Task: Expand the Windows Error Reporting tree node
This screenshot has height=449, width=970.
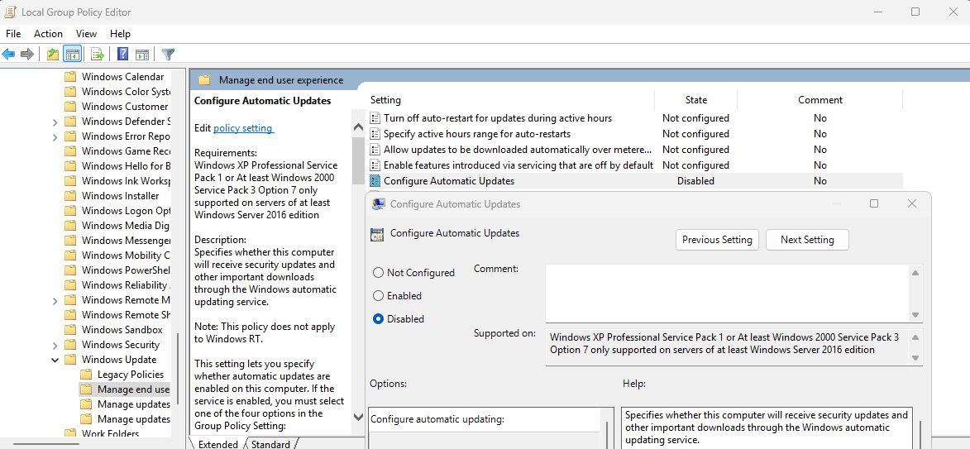Action: [x=55, y=136]
